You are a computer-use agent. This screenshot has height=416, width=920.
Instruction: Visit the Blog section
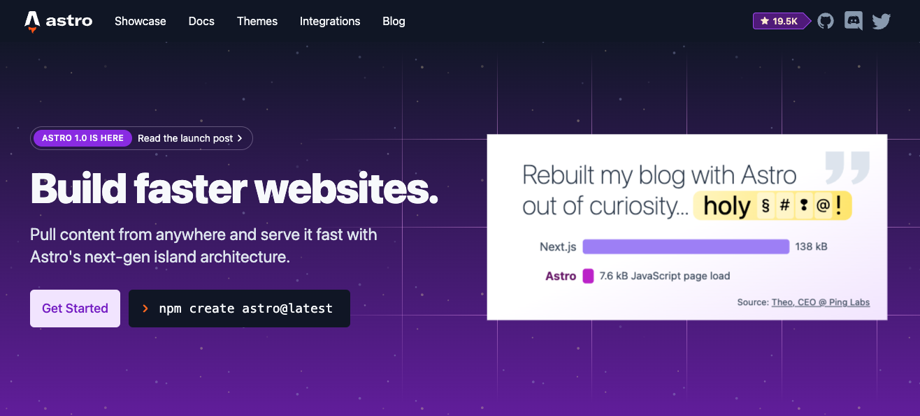[394, 21]
